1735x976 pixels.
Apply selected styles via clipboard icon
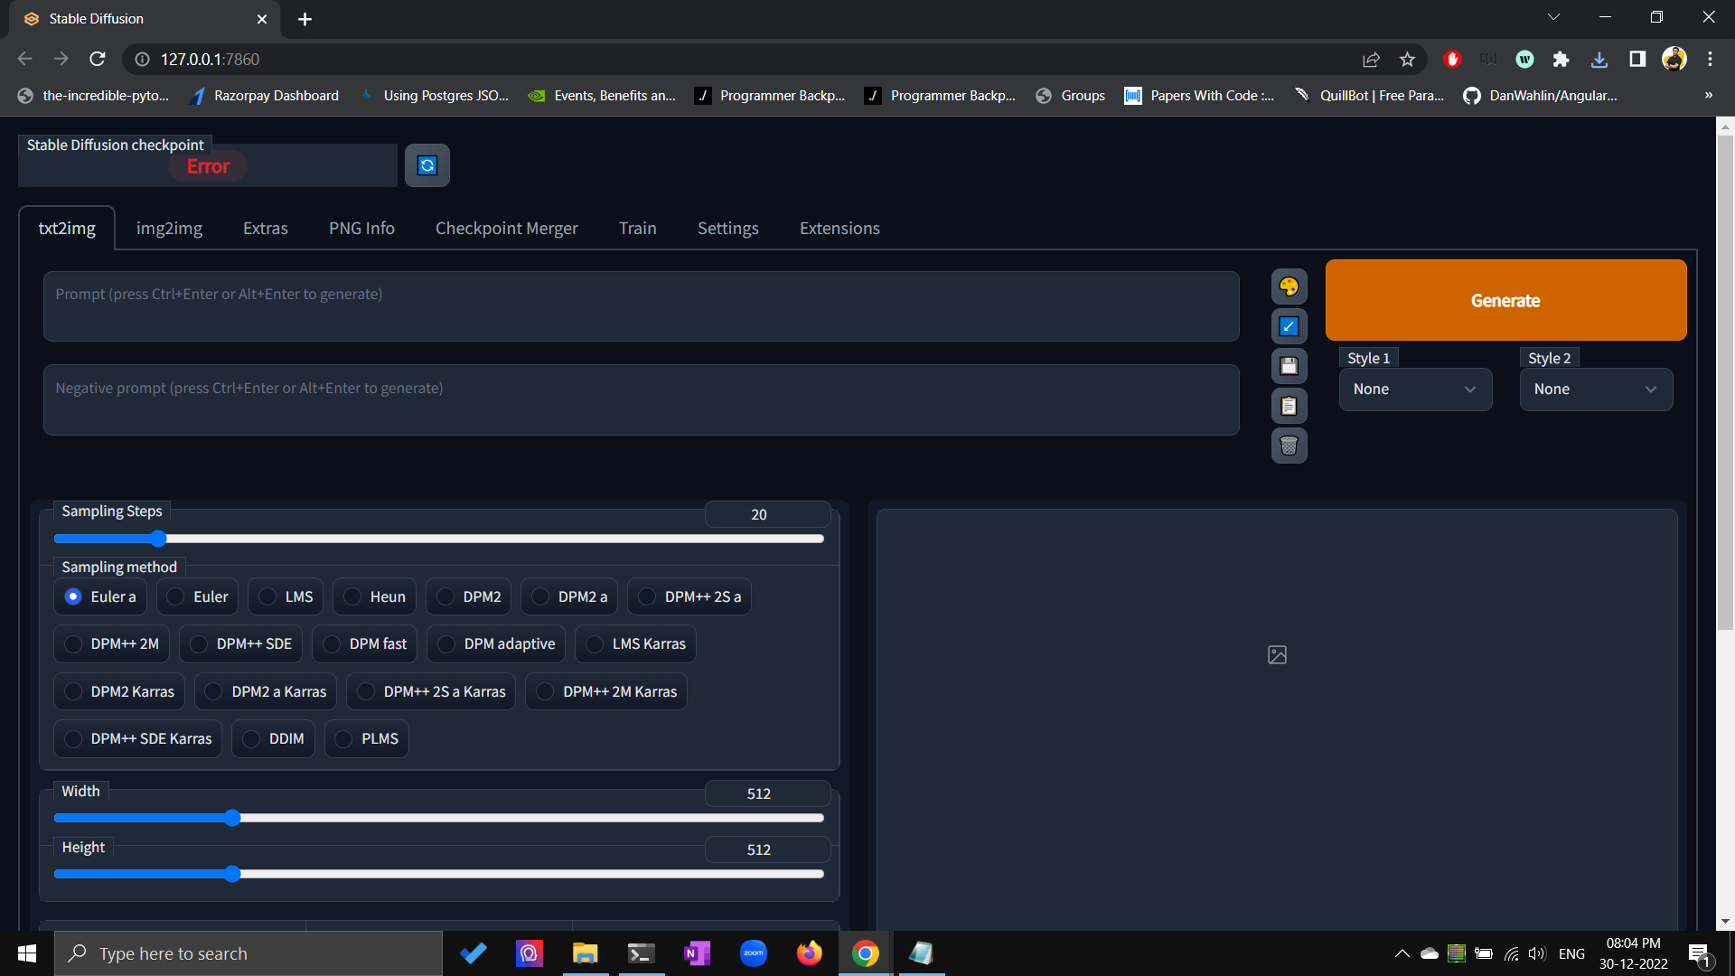1289,405
